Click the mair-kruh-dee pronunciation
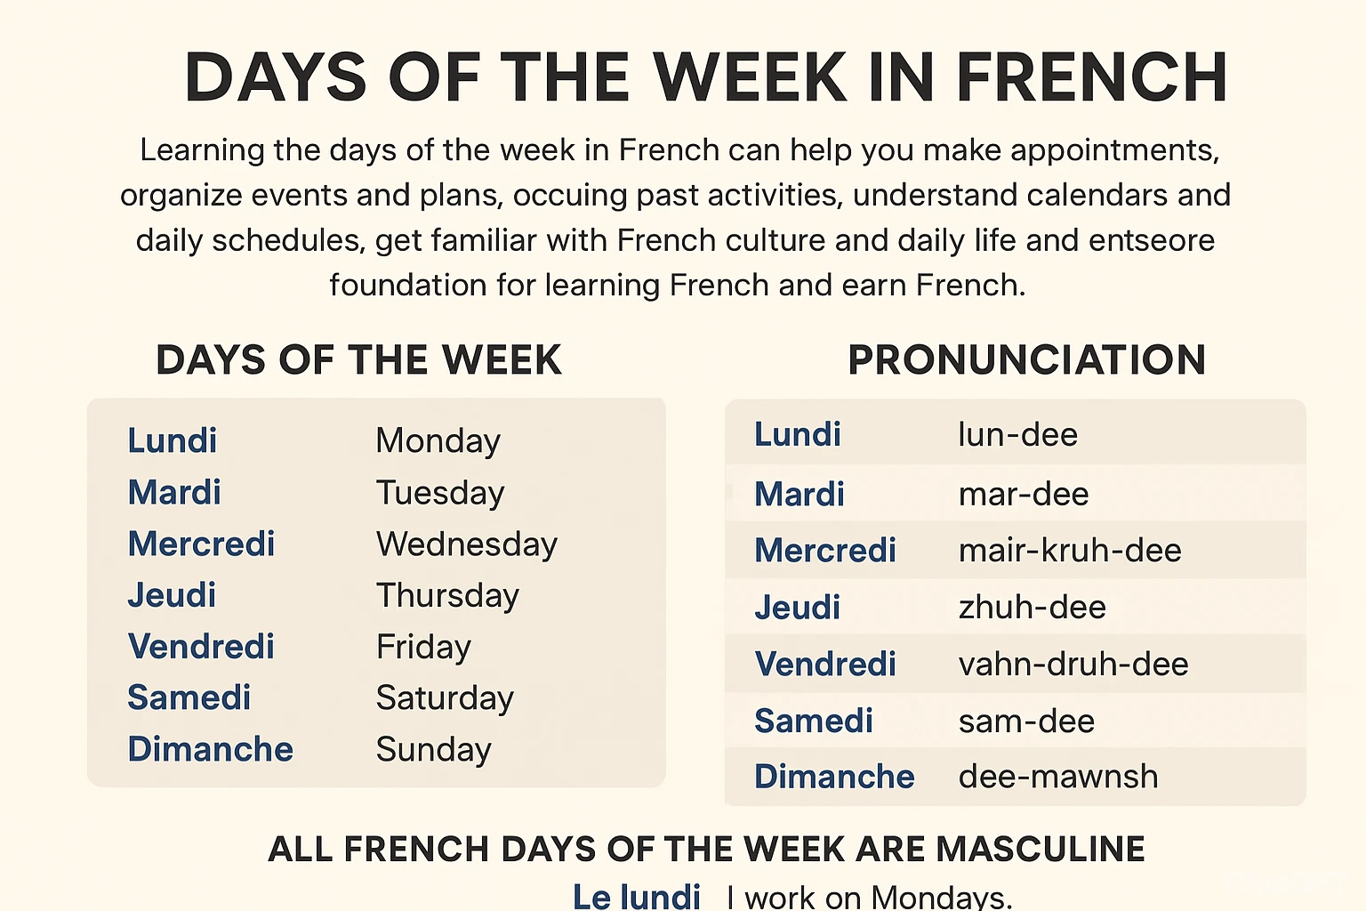The height and width of the screenshot is (911, 1366). pos(1070,551)
